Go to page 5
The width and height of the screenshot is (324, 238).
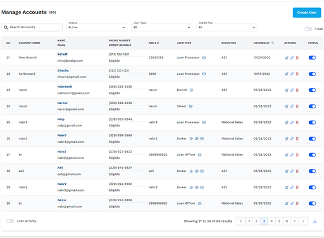279,221
